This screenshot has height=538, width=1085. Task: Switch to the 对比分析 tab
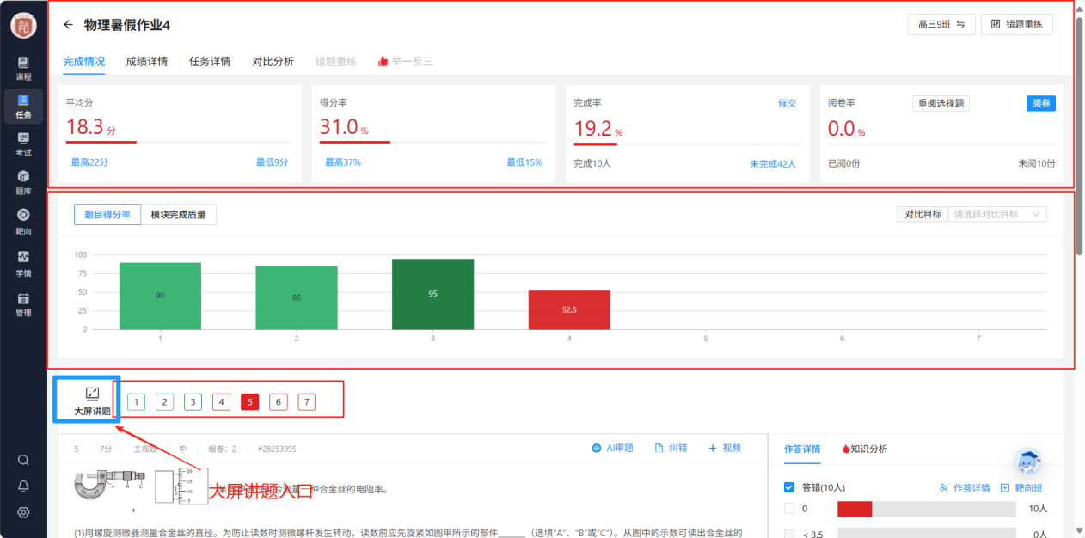click(x=273, y=61)
